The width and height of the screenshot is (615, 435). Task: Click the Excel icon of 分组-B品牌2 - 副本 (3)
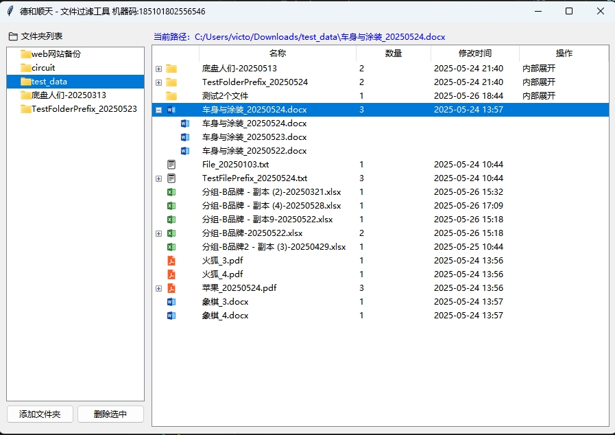pos(171,247)
